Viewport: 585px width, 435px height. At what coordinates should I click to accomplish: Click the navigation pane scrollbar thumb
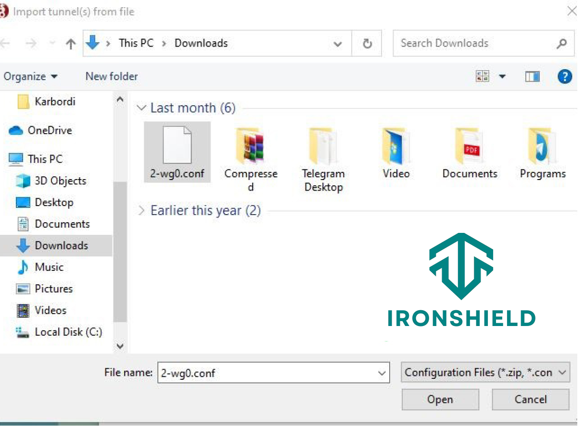click(120, 252)
